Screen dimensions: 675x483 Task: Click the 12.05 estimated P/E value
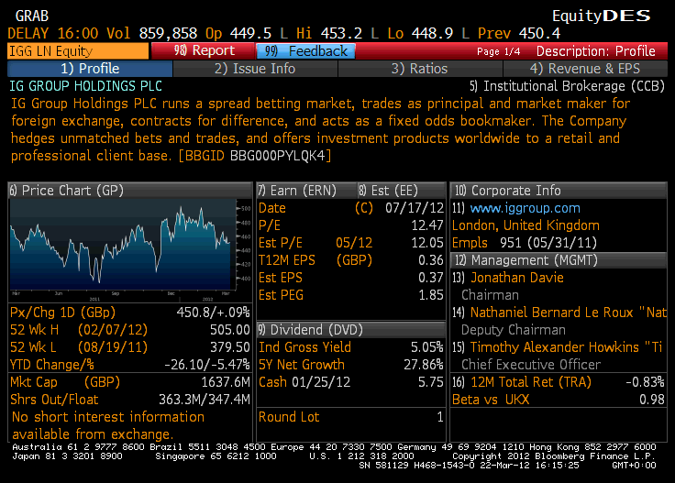coord(427,243)
